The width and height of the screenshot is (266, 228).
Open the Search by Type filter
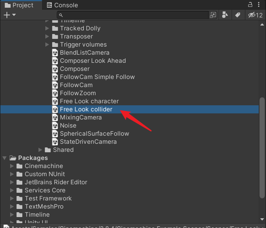tap(225, 15)
